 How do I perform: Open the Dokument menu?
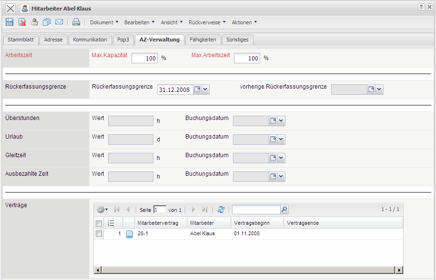coord(103,22)
